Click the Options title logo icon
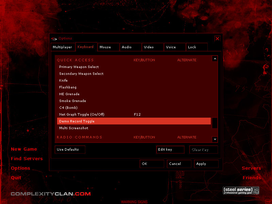Viewport: 272px width, 204px height. pyautogui.click(x=54, y=38)
